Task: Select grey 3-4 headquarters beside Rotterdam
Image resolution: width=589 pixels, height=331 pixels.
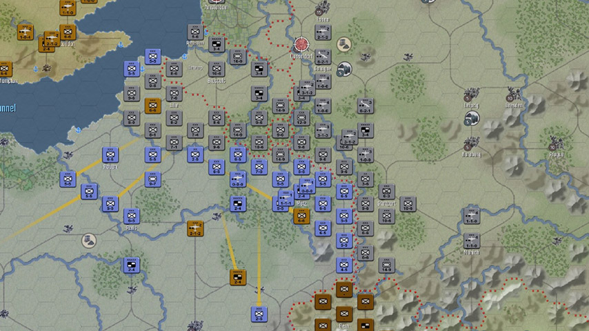Action: [x=217, y=44]
